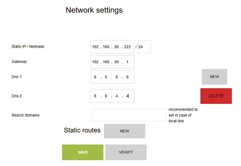Select the Gateway third octet 85

point(117,62)
